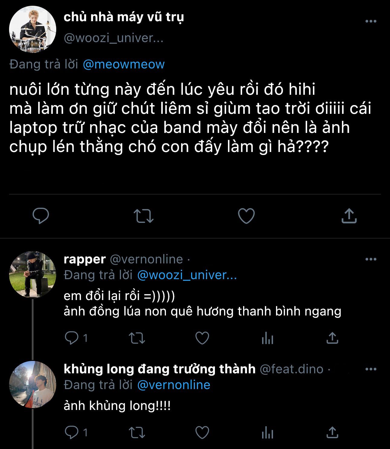Open the blue @vernonline mention link
The width and height of the screenshot is (390, 449).
click(x=174, y=385)
